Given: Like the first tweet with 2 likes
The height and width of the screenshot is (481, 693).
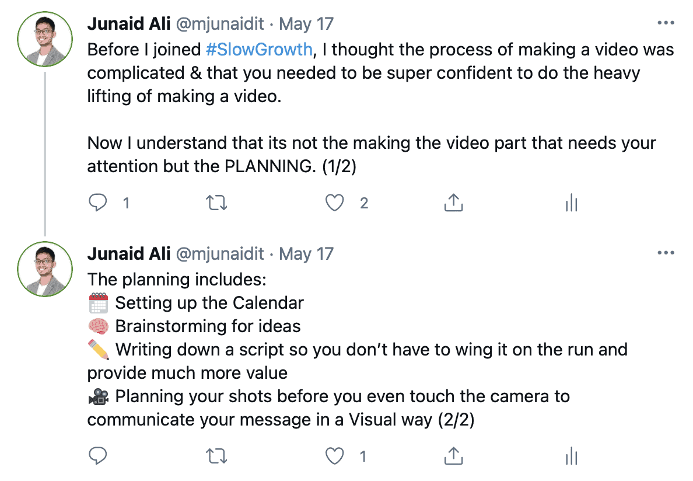Looking at the screenshot, I should tap(335, 203).
